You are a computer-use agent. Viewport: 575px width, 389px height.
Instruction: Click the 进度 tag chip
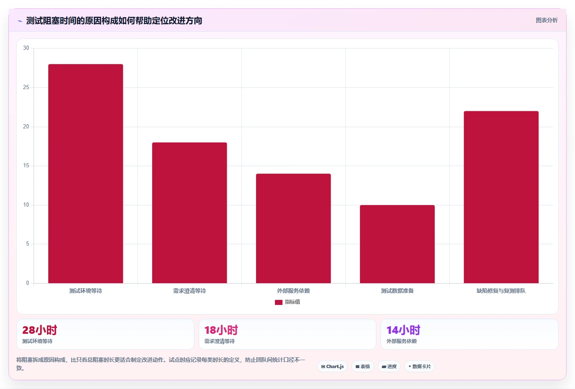click(389, 366)
